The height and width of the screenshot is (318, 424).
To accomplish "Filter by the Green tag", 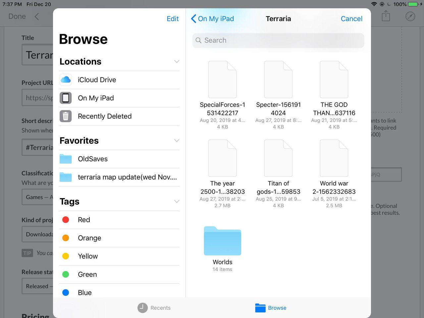I will 119,275.
